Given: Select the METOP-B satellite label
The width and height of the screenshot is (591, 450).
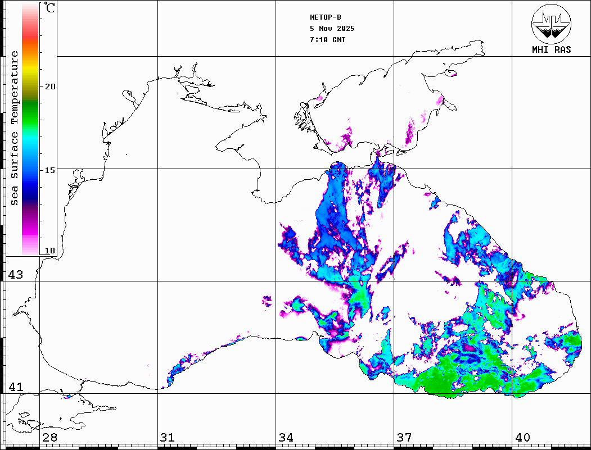Looking at the screenshot, I should (325, 17).
